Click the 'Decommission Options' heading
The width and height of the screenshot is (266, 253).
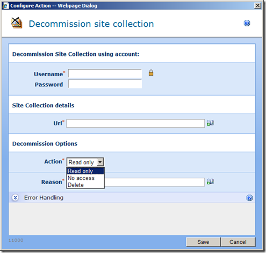[45, 143]
